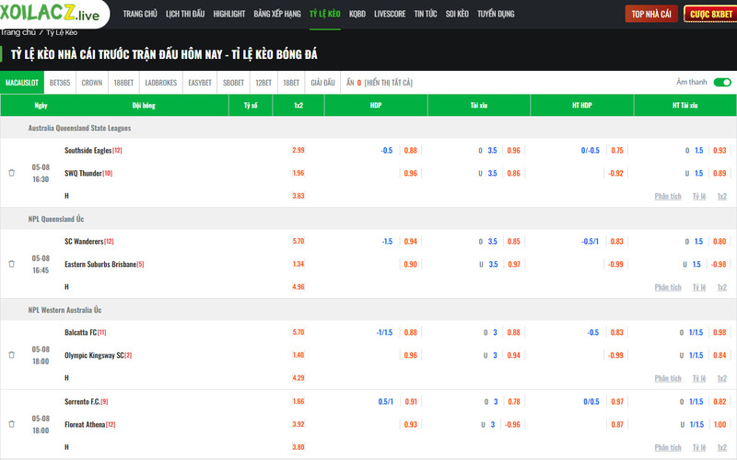Image resolution: width=737 pixels, height=460 pixels.
Task: Open Phân tích for SC Wanderers match
Action: 668,287
